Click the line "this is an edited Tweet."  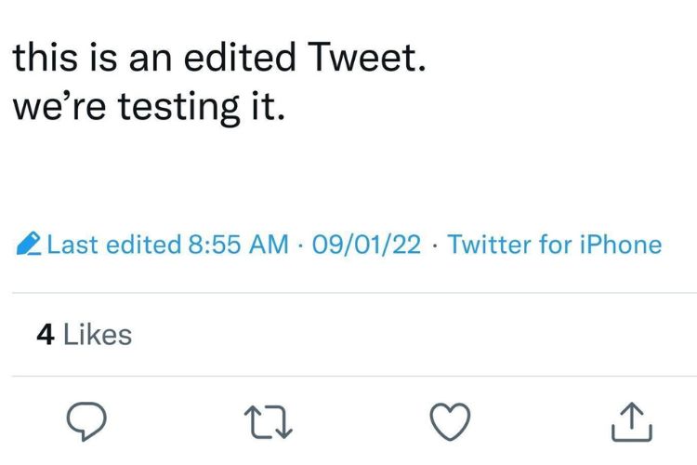[x=220, y=60]
